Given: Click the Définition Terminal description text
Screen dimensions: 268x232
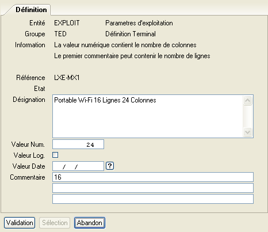Looking at the screenshot, I should pyautogui.click(x=131, y=34).
